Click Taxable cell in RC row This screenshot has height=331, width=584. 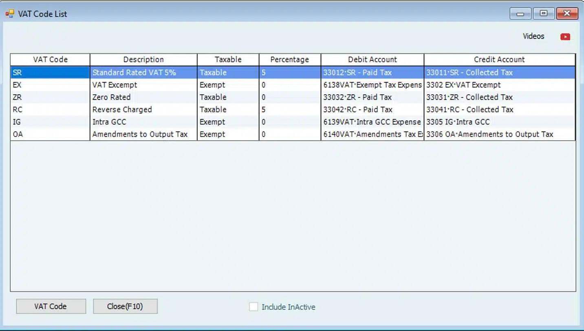click(x=228, y=109)
